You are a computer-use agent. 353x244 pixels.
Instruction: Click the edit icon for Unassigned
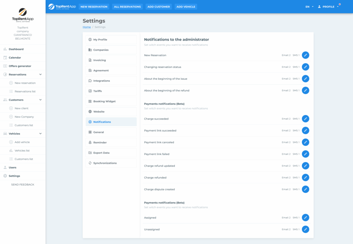tap(305, 229)
